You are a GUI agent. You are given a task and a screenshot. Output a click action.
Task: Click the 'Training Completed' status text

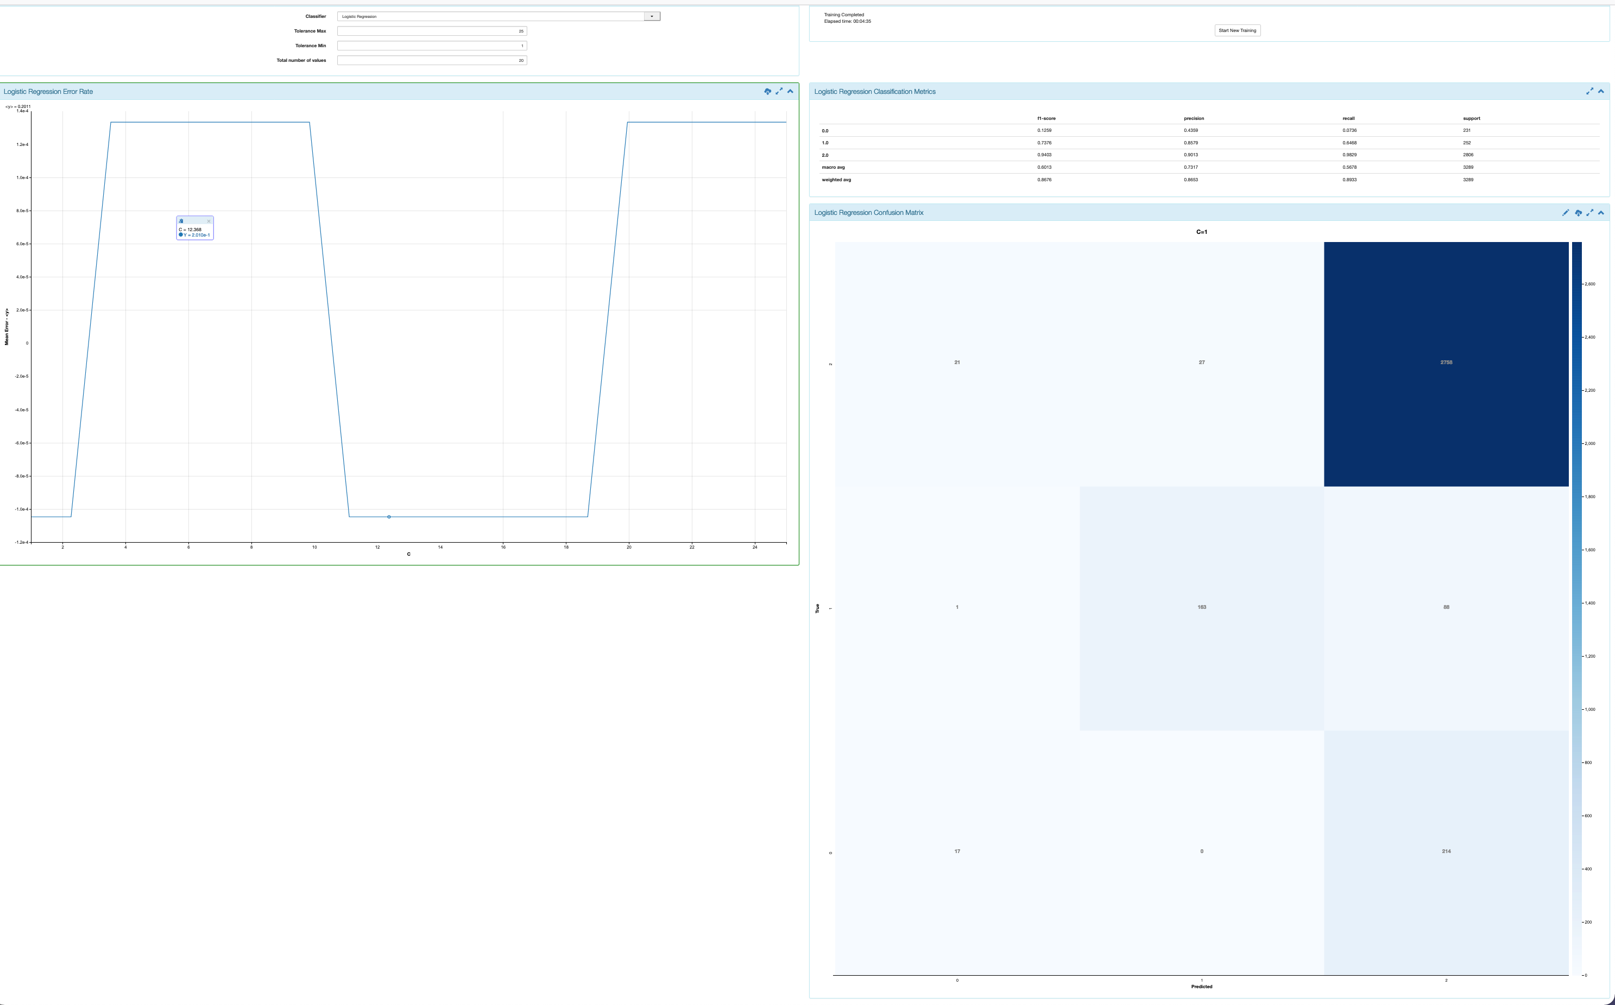click(x=844, y=15)
